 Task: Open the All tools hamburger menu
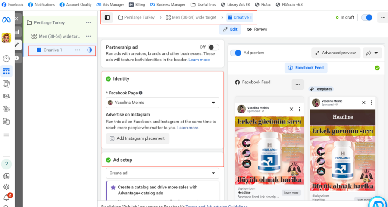click(x=6, y=134)
